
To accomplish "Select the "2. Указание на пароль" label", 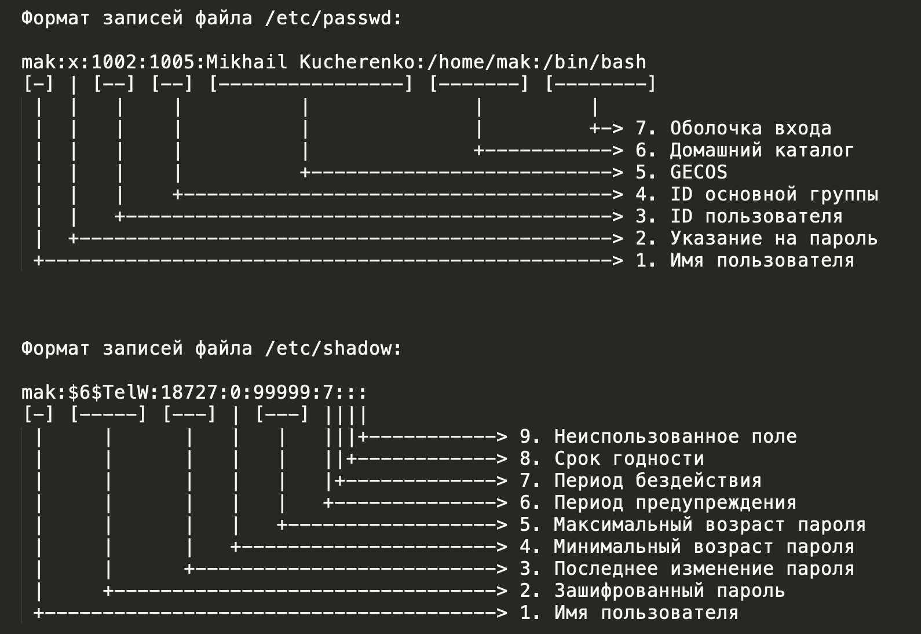I will [756, 238].
